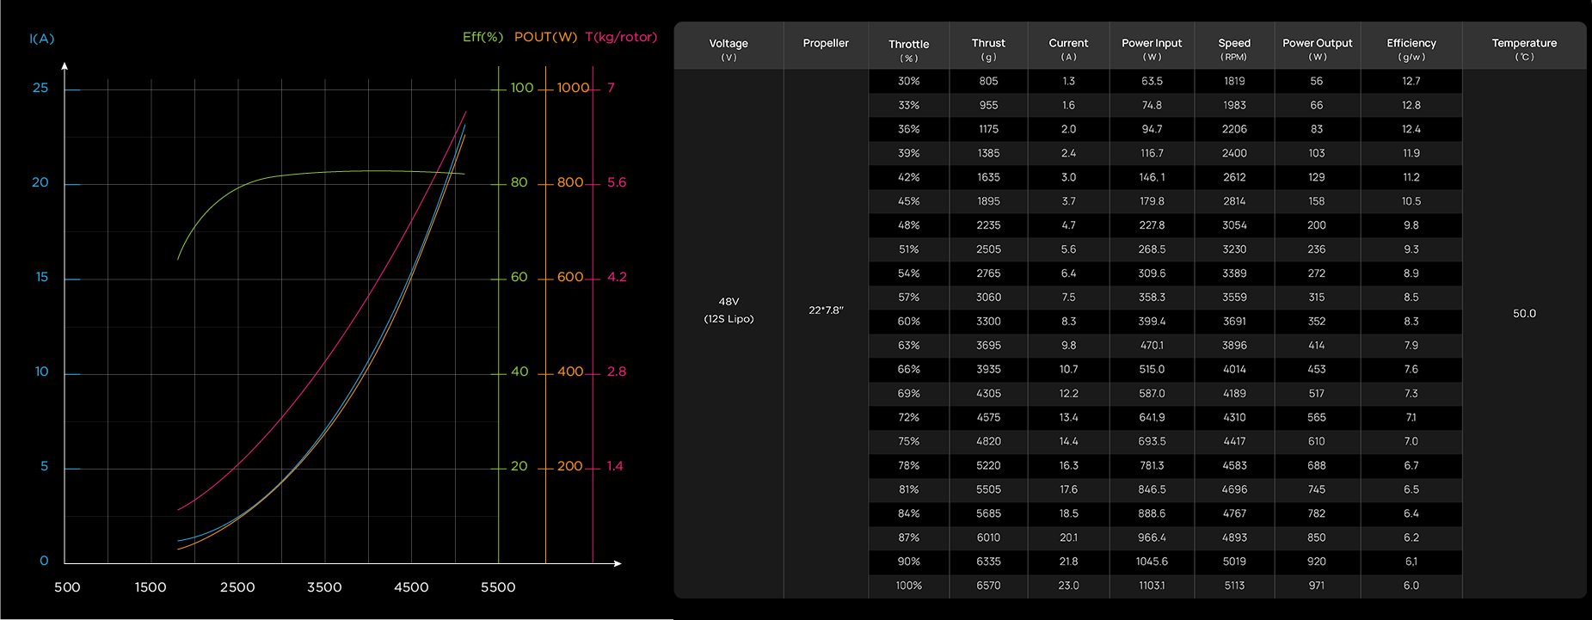Select the Thrust column header
The width and height of the screenshot is (1592, 620).
pos(988,48)
